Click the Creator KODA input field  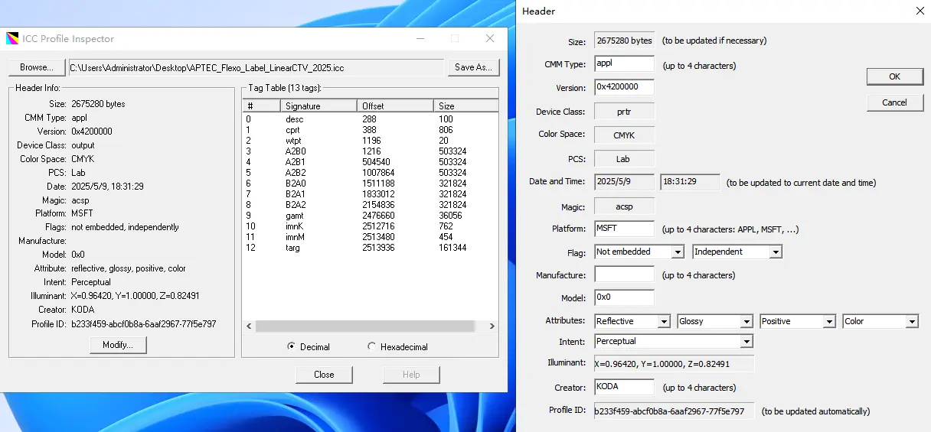(624, 387)
